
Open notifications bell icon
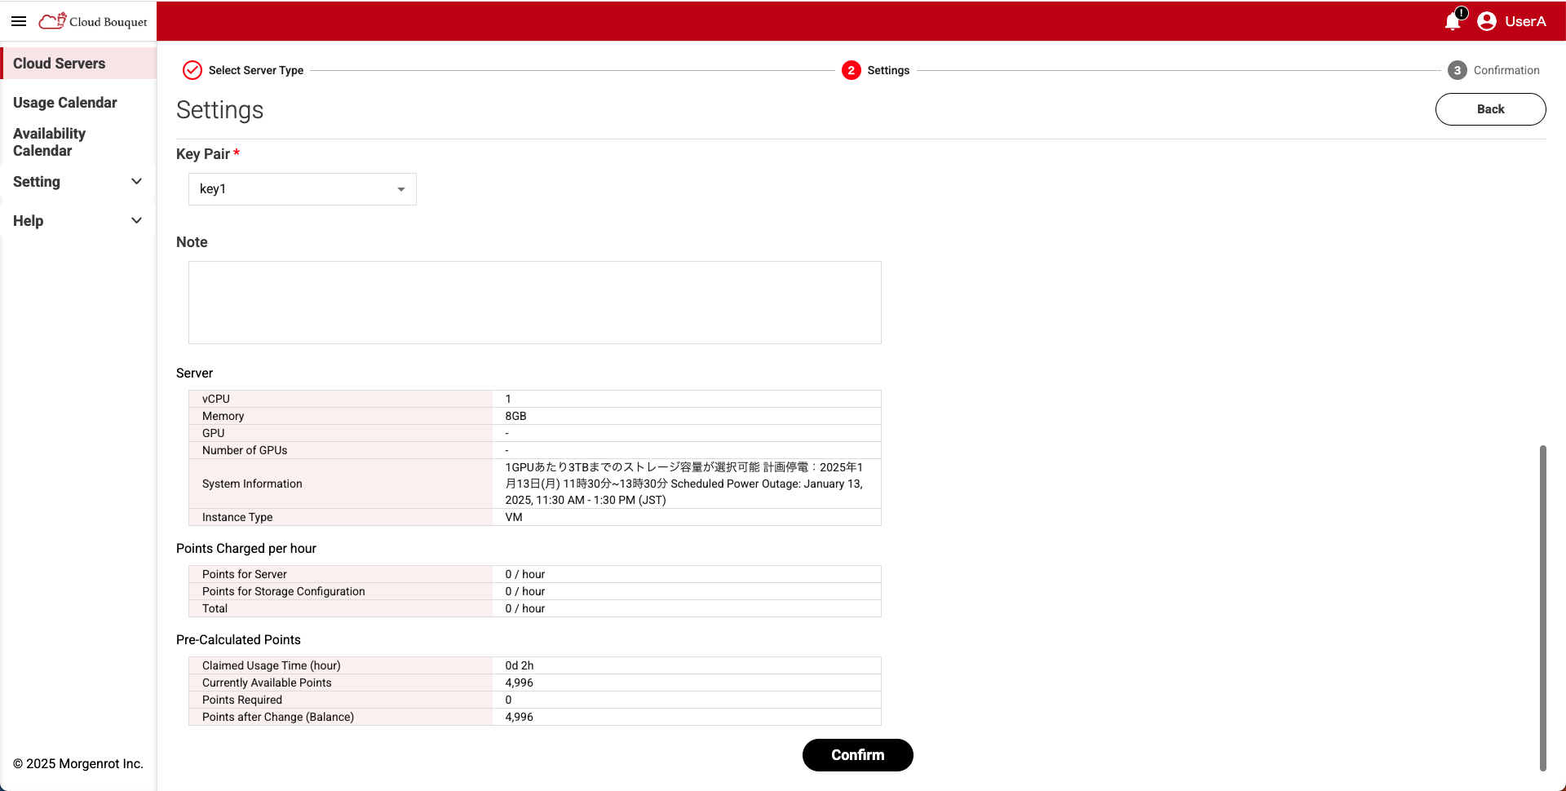pos(1453,21)
